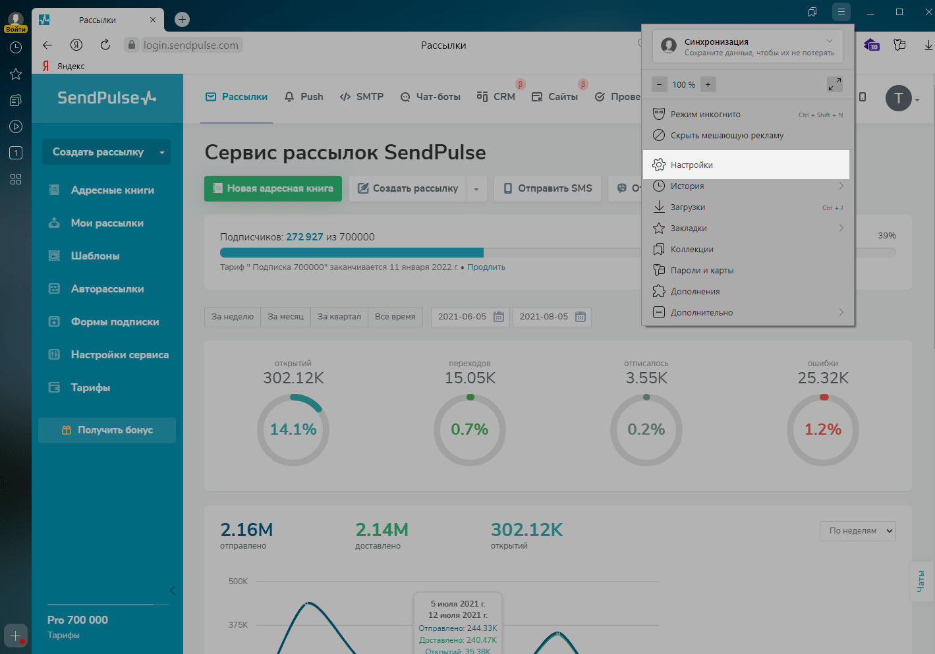The image size is (935, 654).
Task: Increase zoom with plus button
Action: 708,84
